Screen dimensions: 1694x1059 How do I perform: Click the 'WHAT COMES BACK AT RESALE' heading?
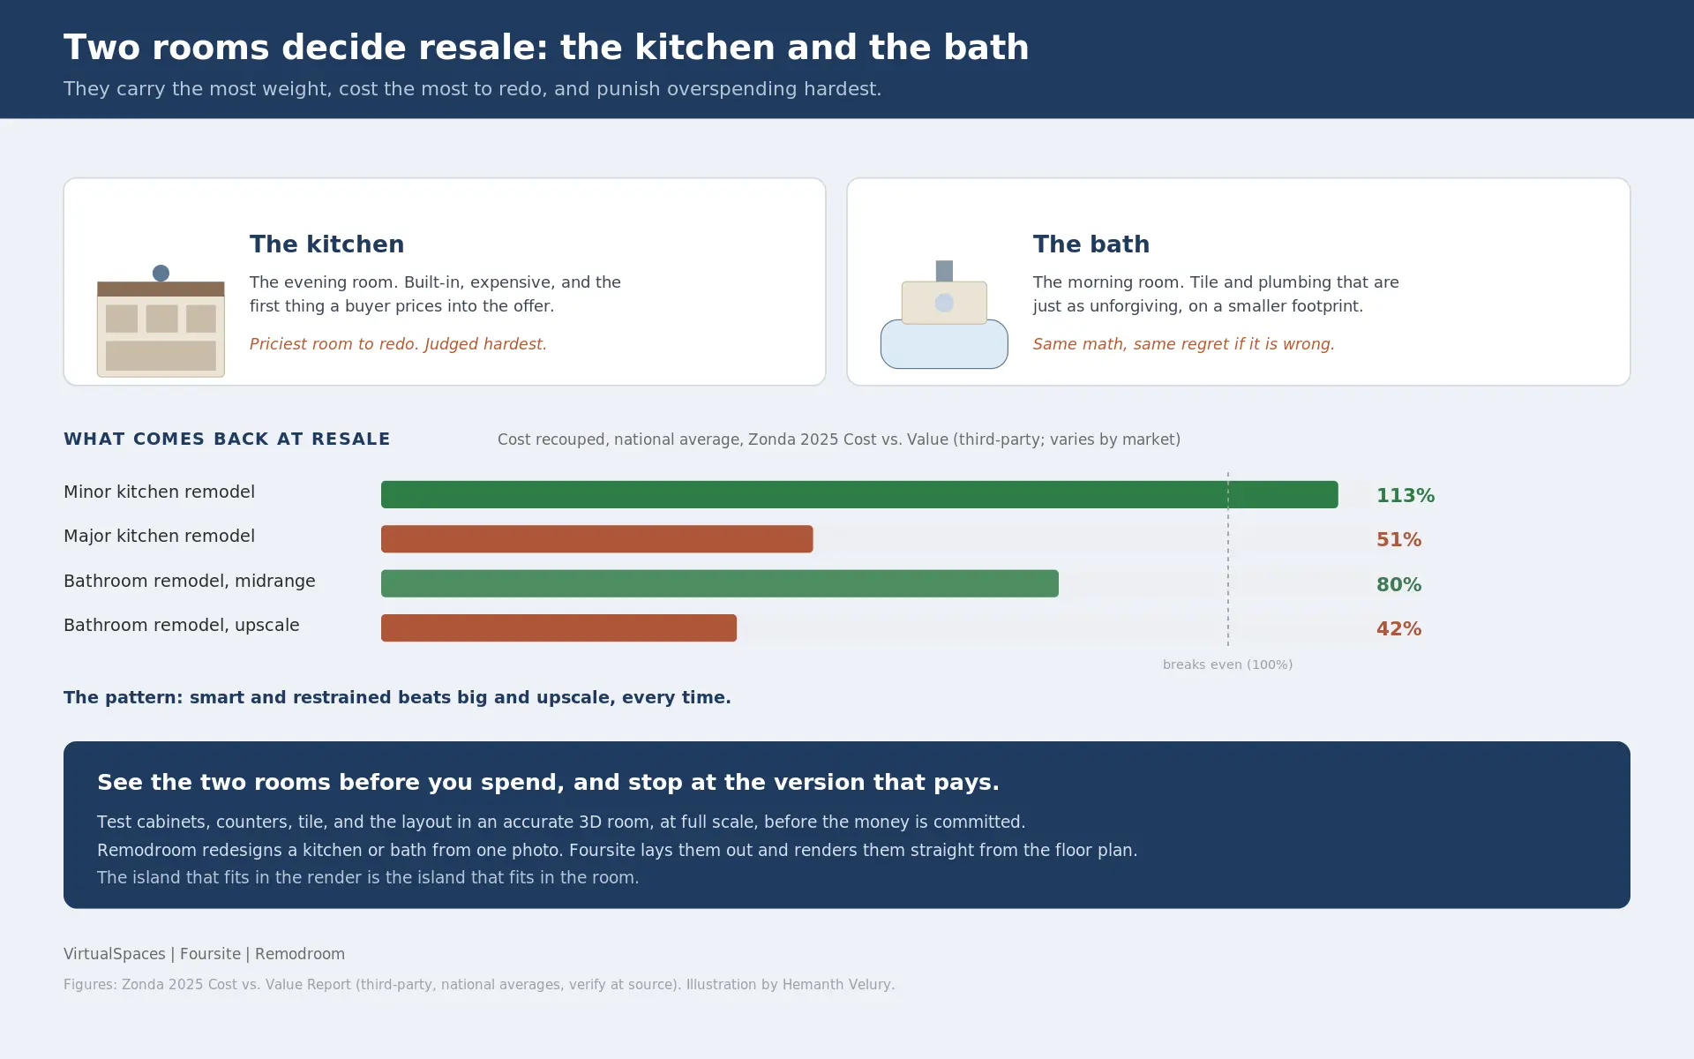tap(227, 439)
